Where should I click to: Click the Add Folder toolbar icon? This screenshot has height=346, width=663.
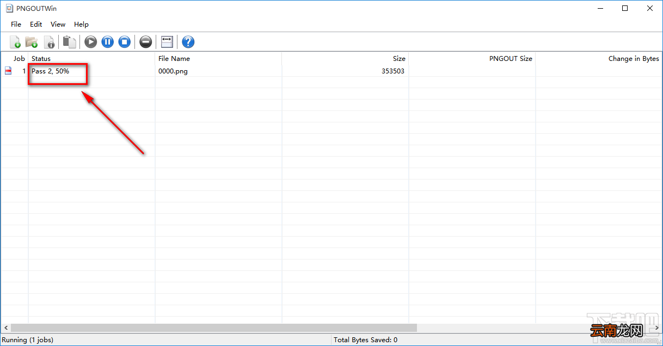pyautogui.click(x=32, y=42)
